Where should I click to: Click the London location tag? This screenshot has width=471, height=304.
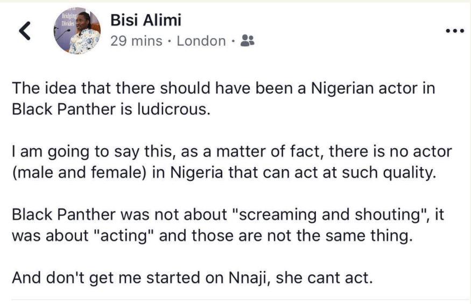click(201, 41)
